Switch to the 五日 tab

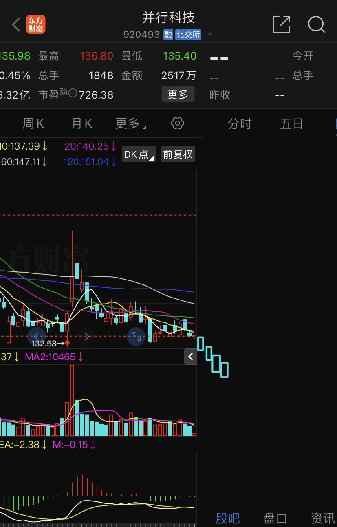292,123
